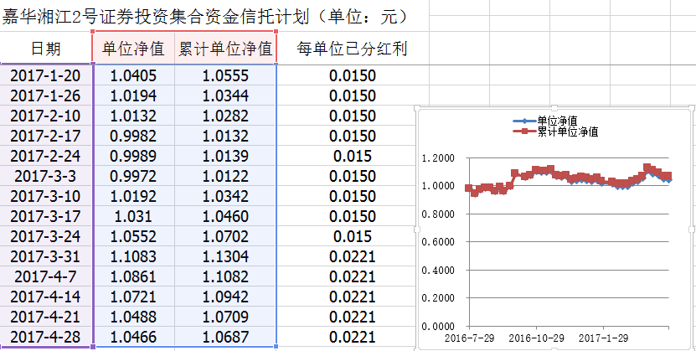Select the 单位净值 column header cell
The height and width of the screenshot is (351, 696).
[132, 49]
